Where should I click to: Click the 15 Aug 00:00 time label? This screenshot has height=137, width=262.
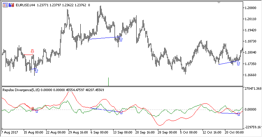(33, 132)
